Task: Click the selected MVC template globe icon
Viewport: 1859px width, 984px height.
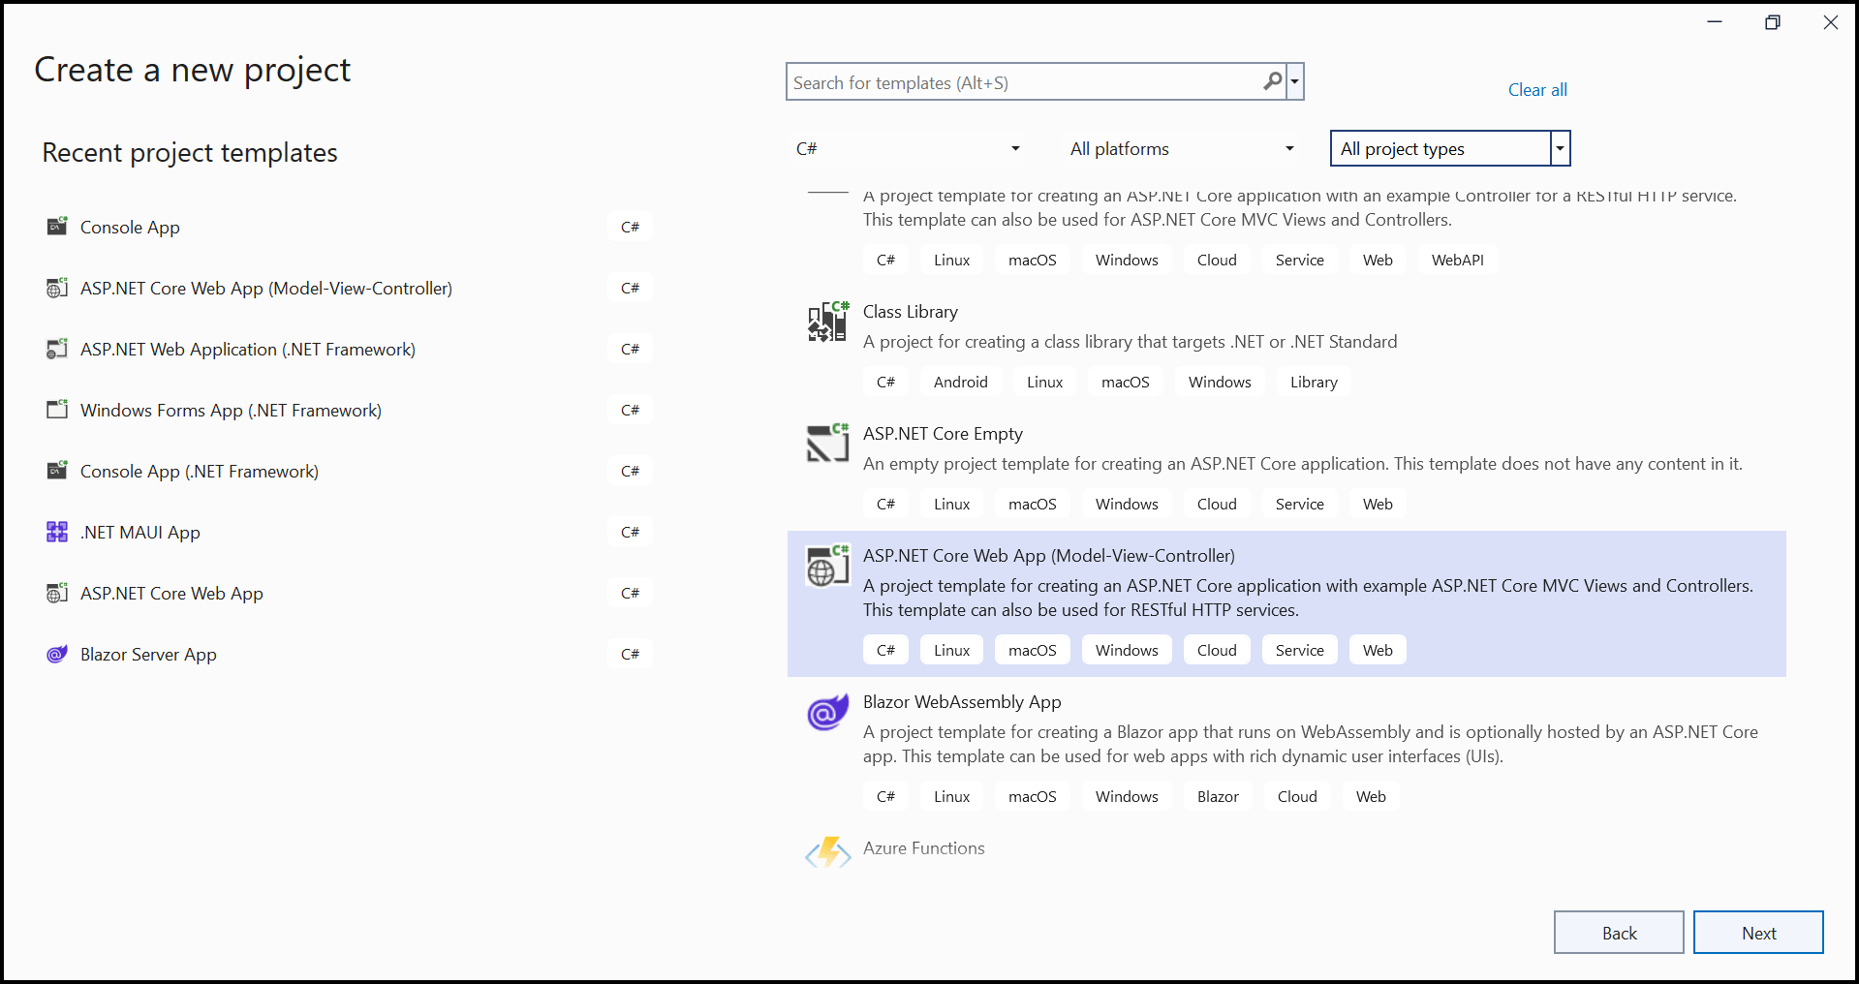Action: click(x=827, y=566)
